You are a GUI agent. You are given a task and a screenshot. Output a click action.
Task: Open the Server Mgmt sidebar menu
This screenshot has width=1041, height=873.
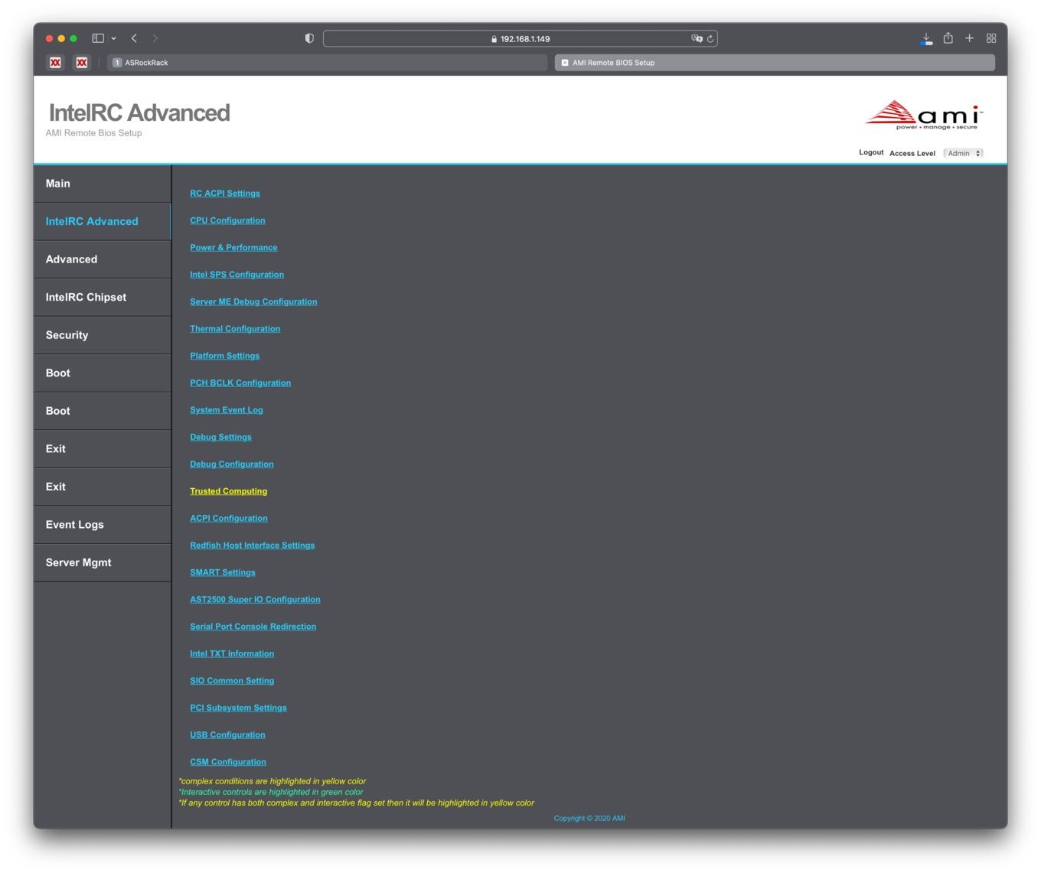[102, 562]
